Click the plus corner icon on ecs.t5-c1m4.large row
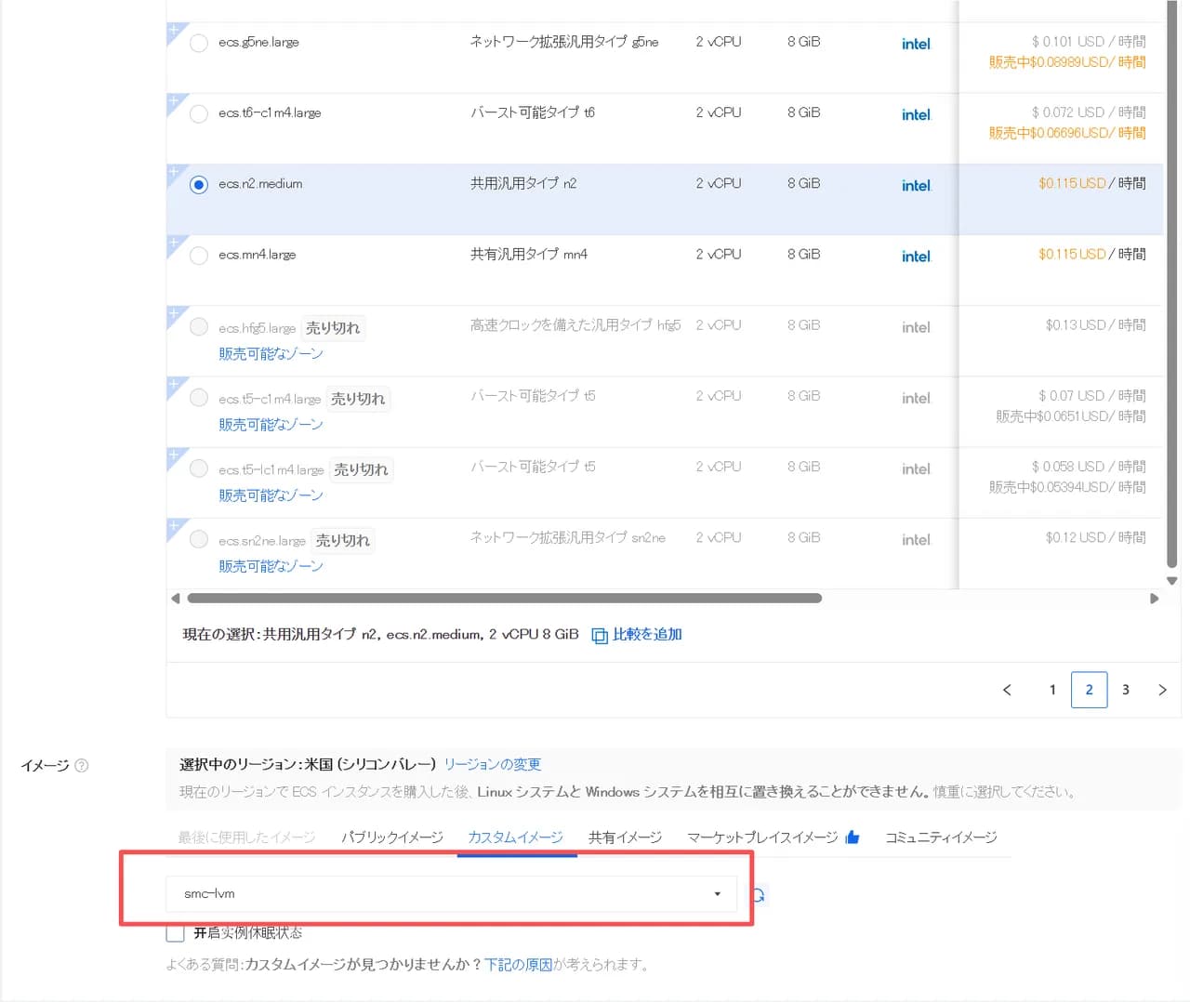Screen dimensions: 1190x1002 (174, 385)
